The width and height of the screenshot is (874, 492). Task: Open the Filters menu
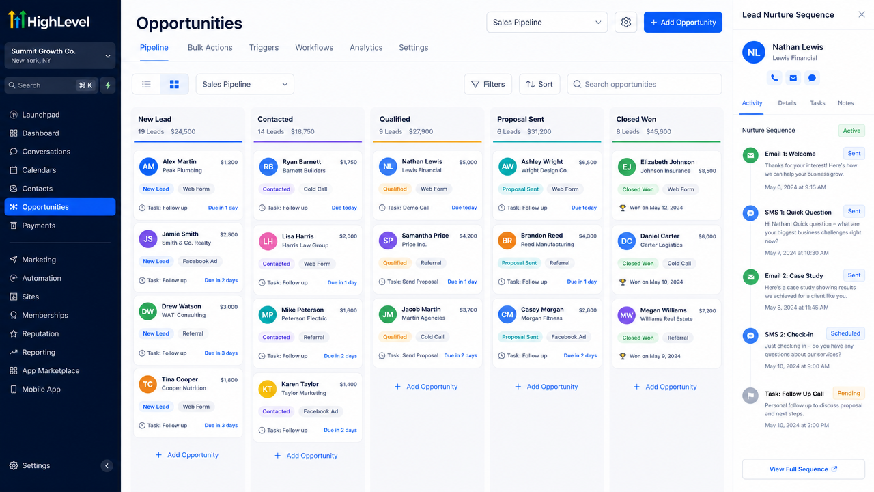(x=488, y=84)
